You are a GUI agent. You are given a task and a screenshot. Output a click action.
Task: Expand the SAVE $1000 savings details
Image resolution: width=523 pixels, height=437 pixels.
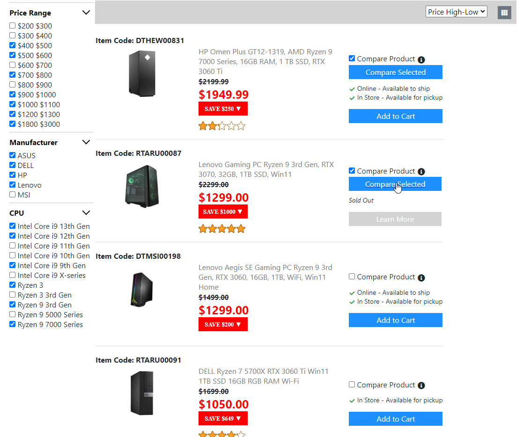click(223, 212)
